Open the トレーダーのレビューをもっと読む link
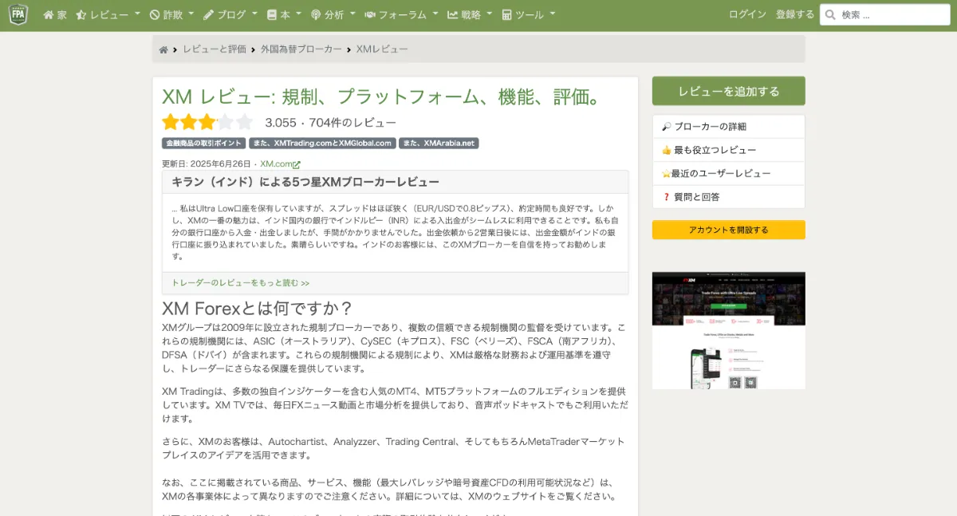The width and height of the screenshot is (957, 516). click(238, 282)
